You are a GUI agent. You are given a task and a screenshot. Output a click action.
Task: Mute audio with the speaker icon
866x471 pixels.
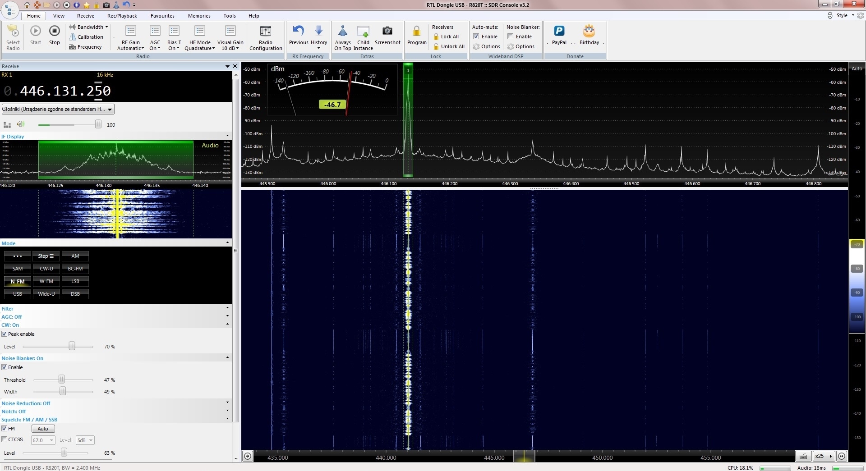(x=21, y=124)
